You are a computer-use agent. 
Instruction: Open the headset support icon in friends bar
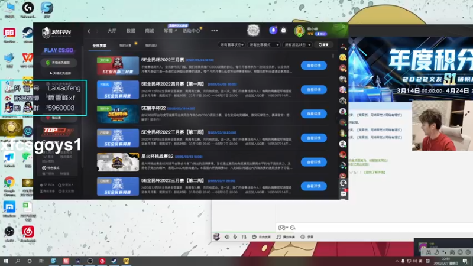tap(343, 183)
